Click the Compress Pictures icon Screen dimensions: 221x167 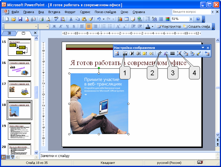179,53
